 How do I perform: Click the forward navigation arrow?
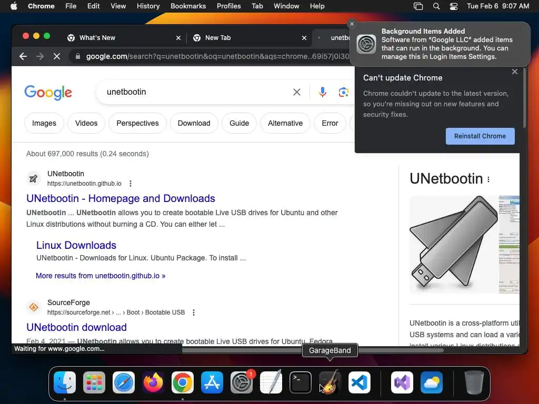pos(40,56)
